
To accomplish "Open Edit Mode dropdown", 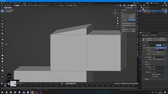I will point(9,5).
